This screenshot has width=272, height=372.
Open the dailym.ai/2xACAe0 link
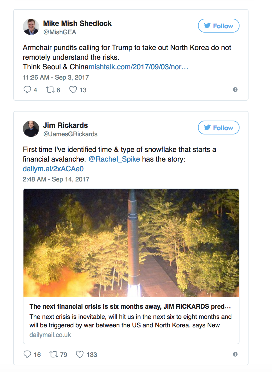click(53, 169)
